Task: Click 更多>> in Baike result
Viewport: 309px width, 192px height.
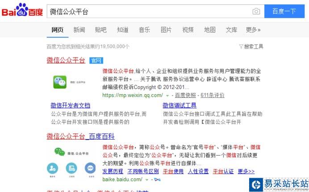Action: (x=246, y=172)
